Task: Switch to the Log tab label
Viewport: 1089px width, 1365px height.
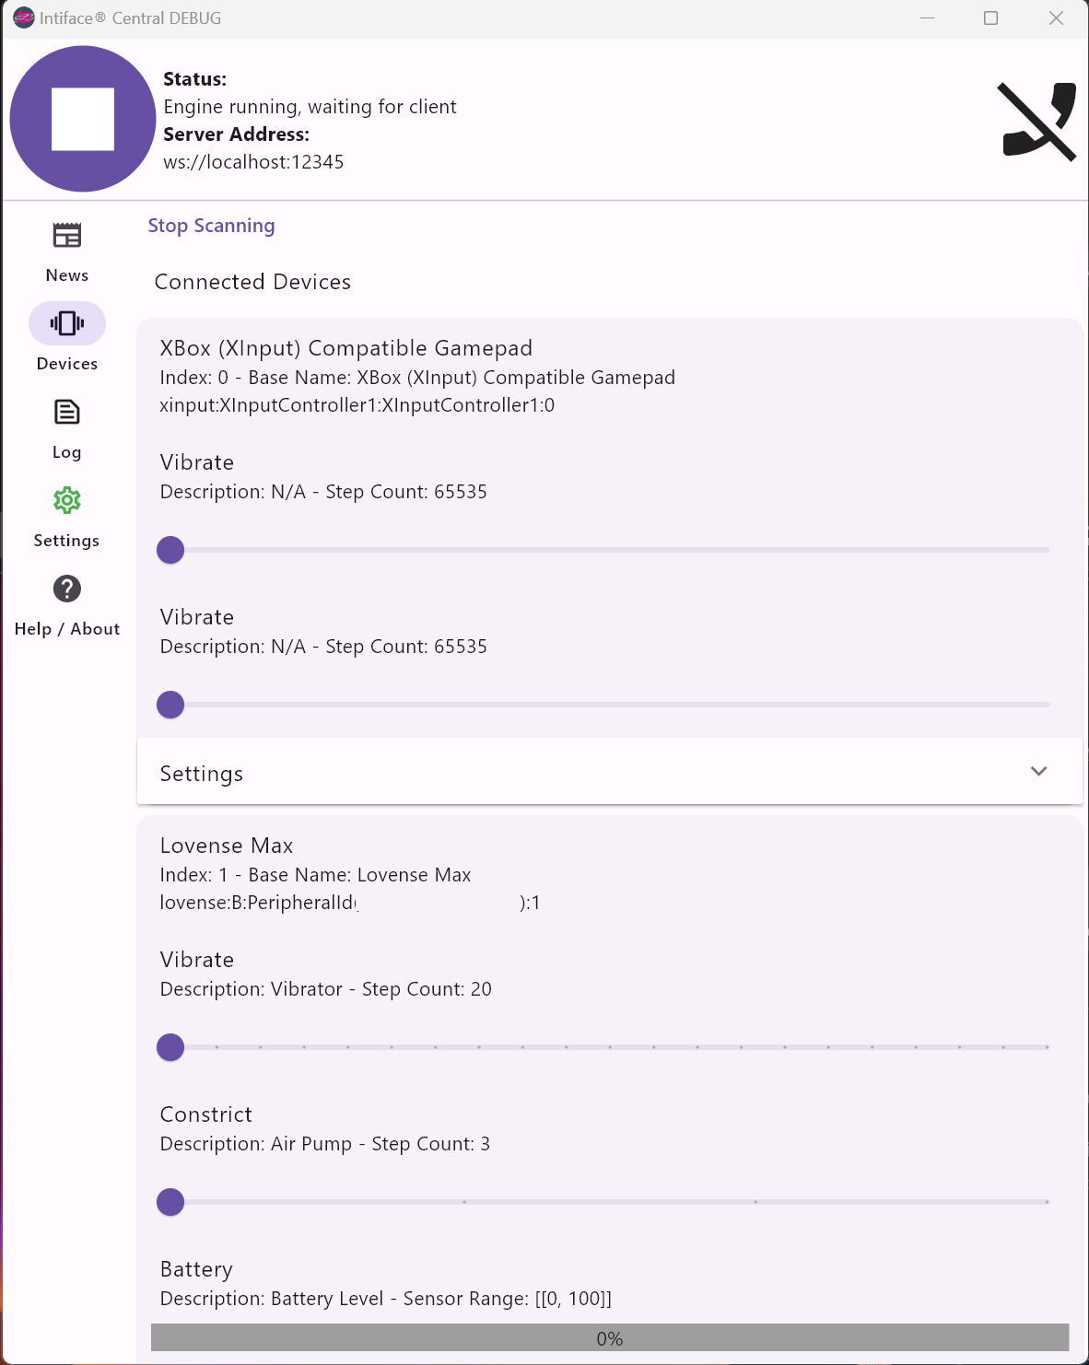Action: [x=66, y=452]
